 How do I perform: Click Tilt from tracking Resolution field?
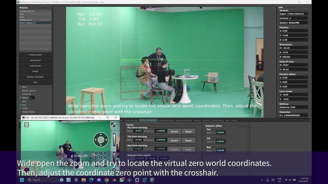tap(161, 140)
